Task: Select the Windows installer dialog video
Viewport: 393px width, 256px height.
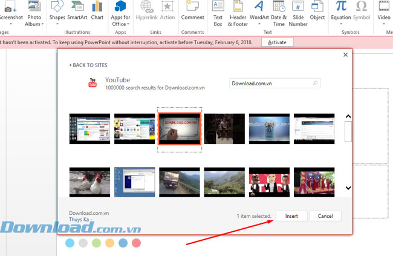Action: [x=135, y=182]
